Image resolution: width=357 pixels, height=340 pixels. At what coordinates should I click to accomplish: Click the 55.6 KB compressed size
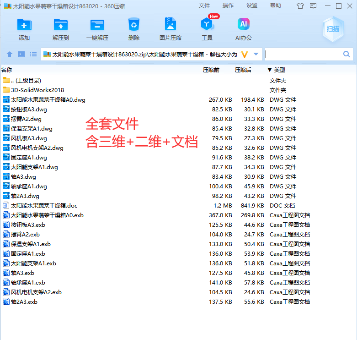254,302
